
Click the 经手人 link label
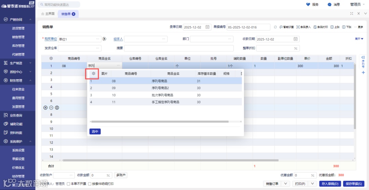pyautogui.click(x=118, y=39)
